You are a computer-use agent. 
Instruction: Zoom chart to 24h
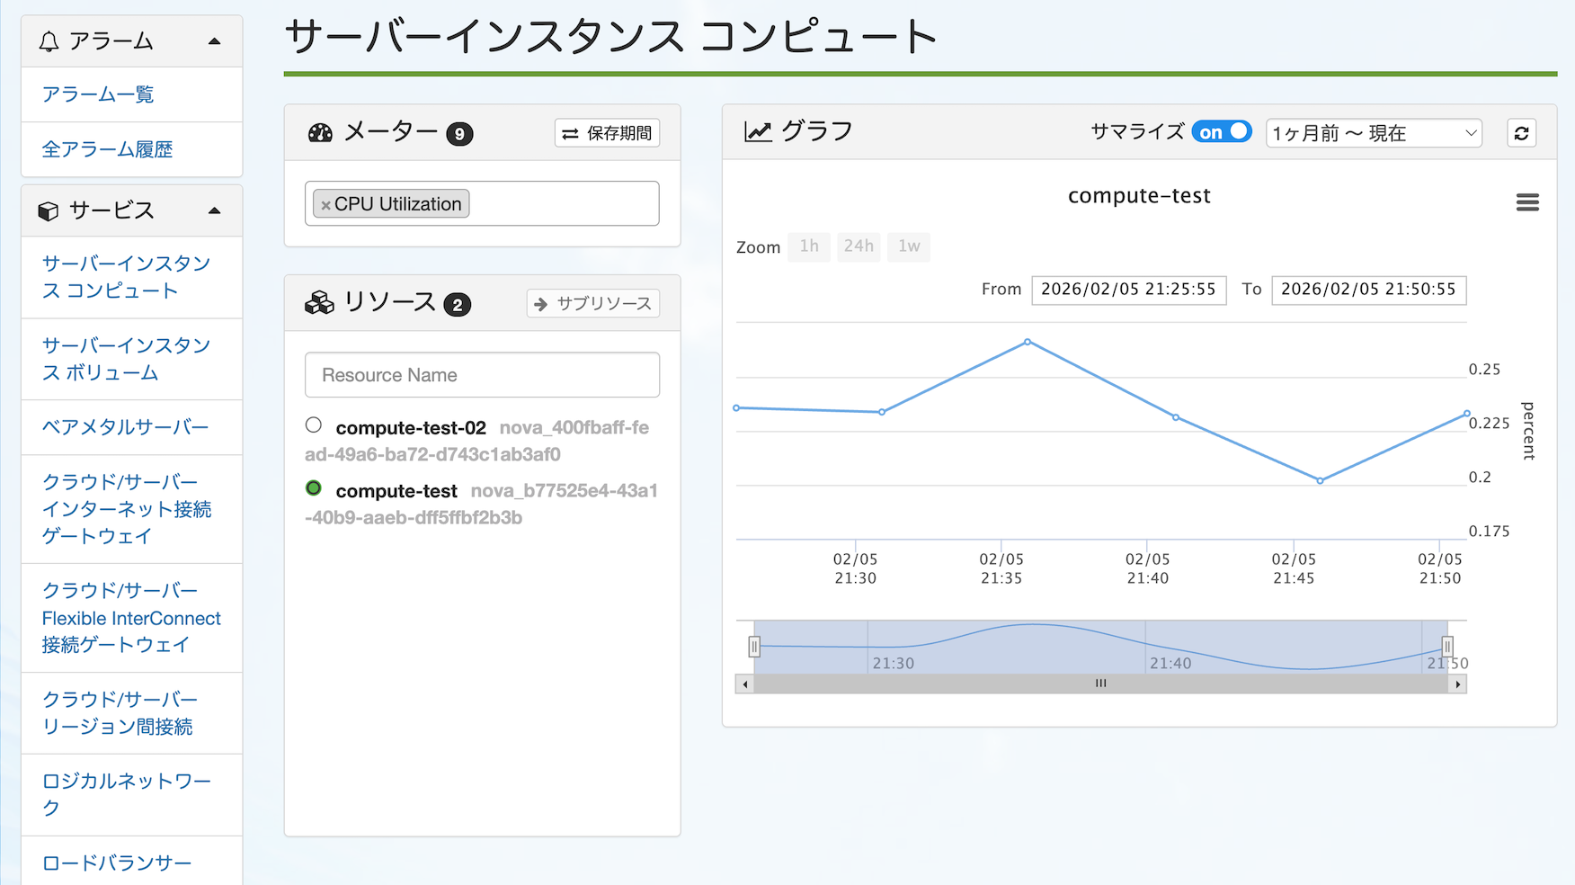tap(859, 246)
